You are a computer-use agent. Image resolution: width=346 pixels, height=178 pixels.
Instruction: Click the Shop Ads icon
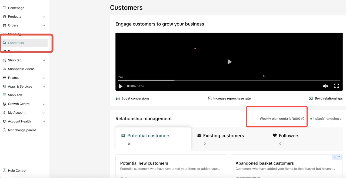(x=4, y=95)
